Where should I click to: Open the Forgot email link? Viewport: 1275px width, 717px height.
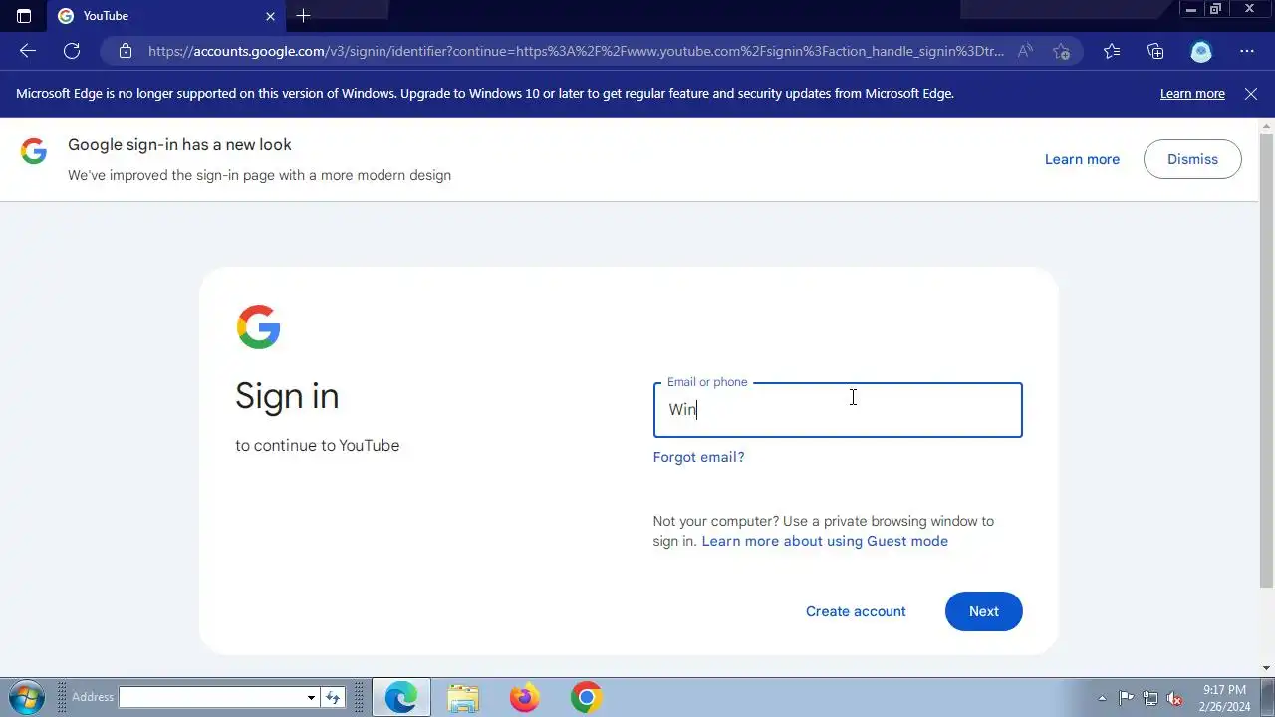698,457
